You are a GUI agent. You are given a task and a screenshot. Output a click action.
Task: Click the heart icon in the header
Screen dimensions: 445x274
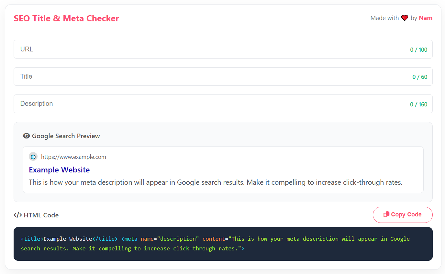click(405, 18)
